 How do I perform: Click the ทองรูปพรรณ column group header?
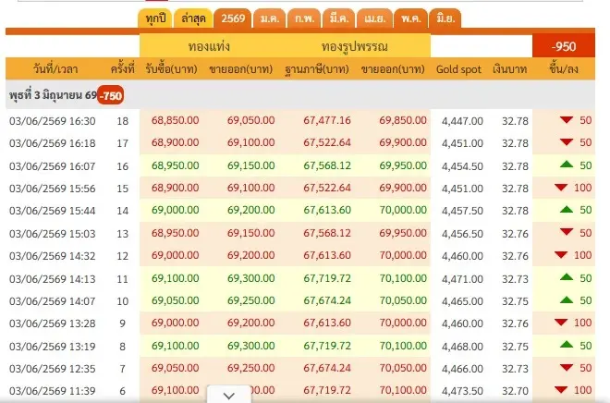point(354,47)
